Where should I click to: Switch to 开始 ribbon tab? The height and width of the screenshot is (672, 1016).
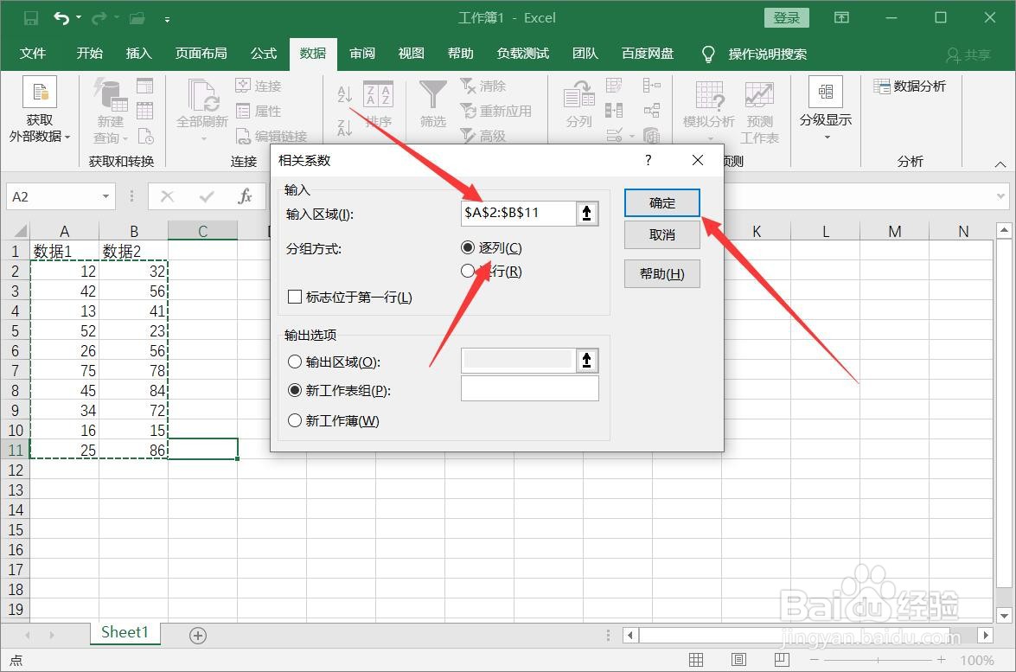pos(89,53)
